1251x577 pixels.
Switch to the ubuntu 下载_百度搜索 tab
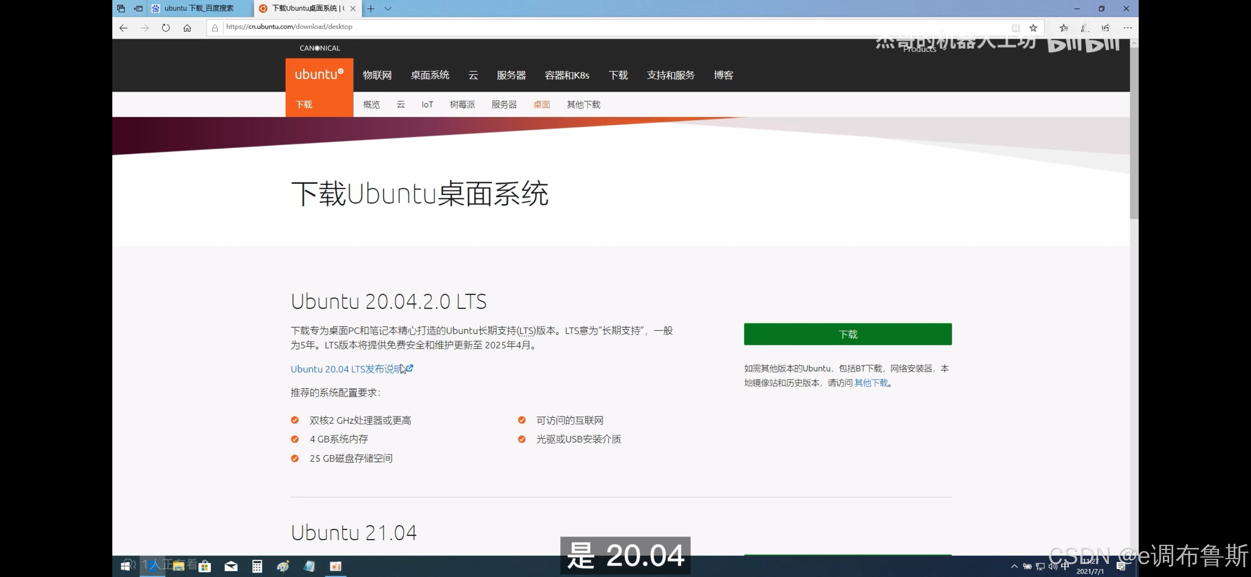[199, 8]
